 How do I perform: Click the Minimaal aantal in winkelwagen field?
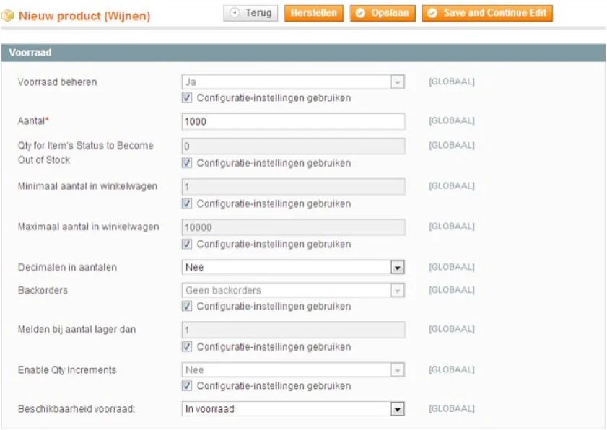pyautogui.click(x=293, y=187)
